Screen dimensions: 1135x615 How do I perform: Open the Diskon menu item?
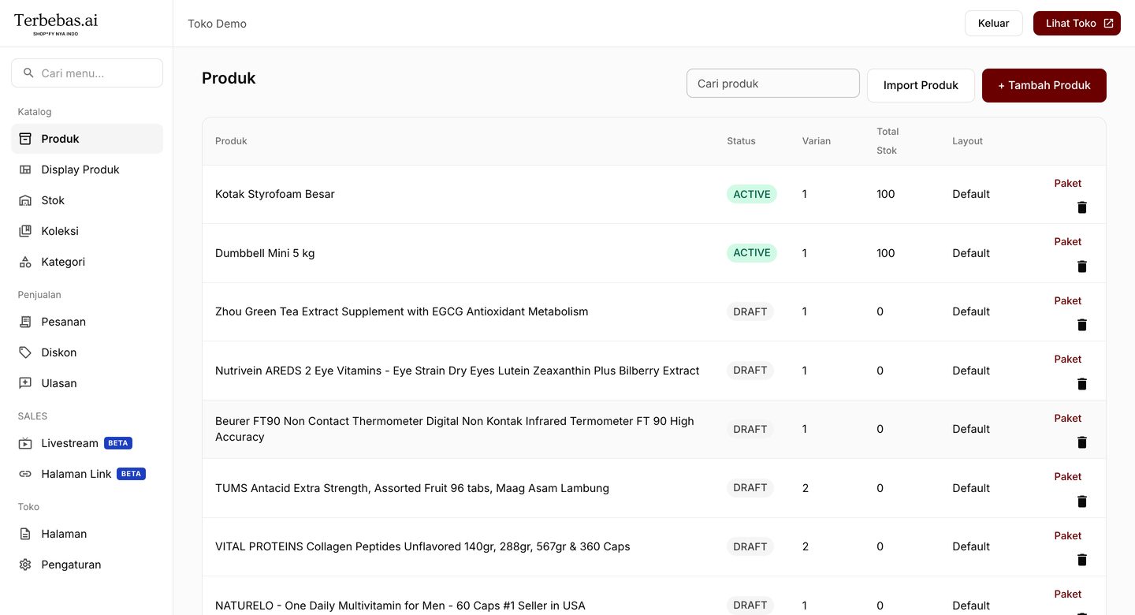tap(87, 352)
